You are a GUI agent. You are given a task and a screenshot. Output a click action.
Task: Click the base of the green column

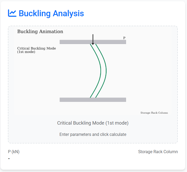(93, 97)
